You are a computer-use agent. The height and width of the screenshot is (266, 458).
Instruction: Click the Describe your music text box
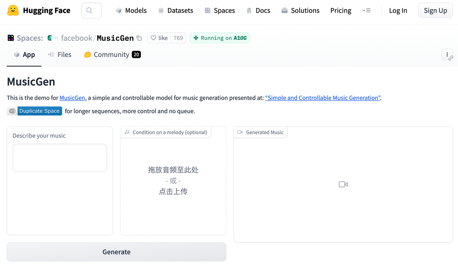click(60, 158)
